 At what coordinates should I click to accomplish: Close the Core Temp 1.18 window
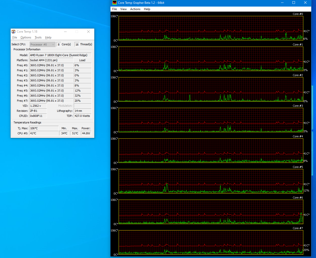point(88,32)
